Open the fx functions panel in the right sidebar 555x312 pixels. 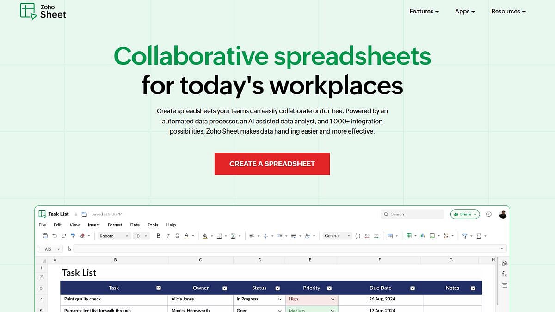(505, 274)
